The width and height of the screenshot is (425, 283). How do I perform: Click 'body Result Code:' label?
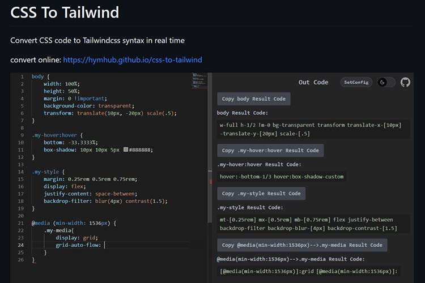[243, 113]
